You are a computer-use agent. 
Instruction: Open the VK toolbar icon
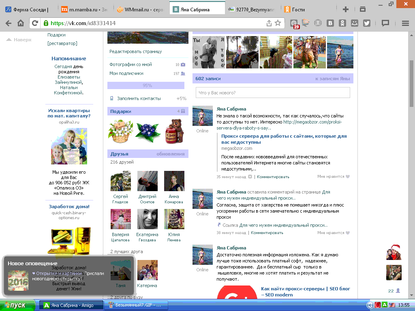[x=330, y=23]
